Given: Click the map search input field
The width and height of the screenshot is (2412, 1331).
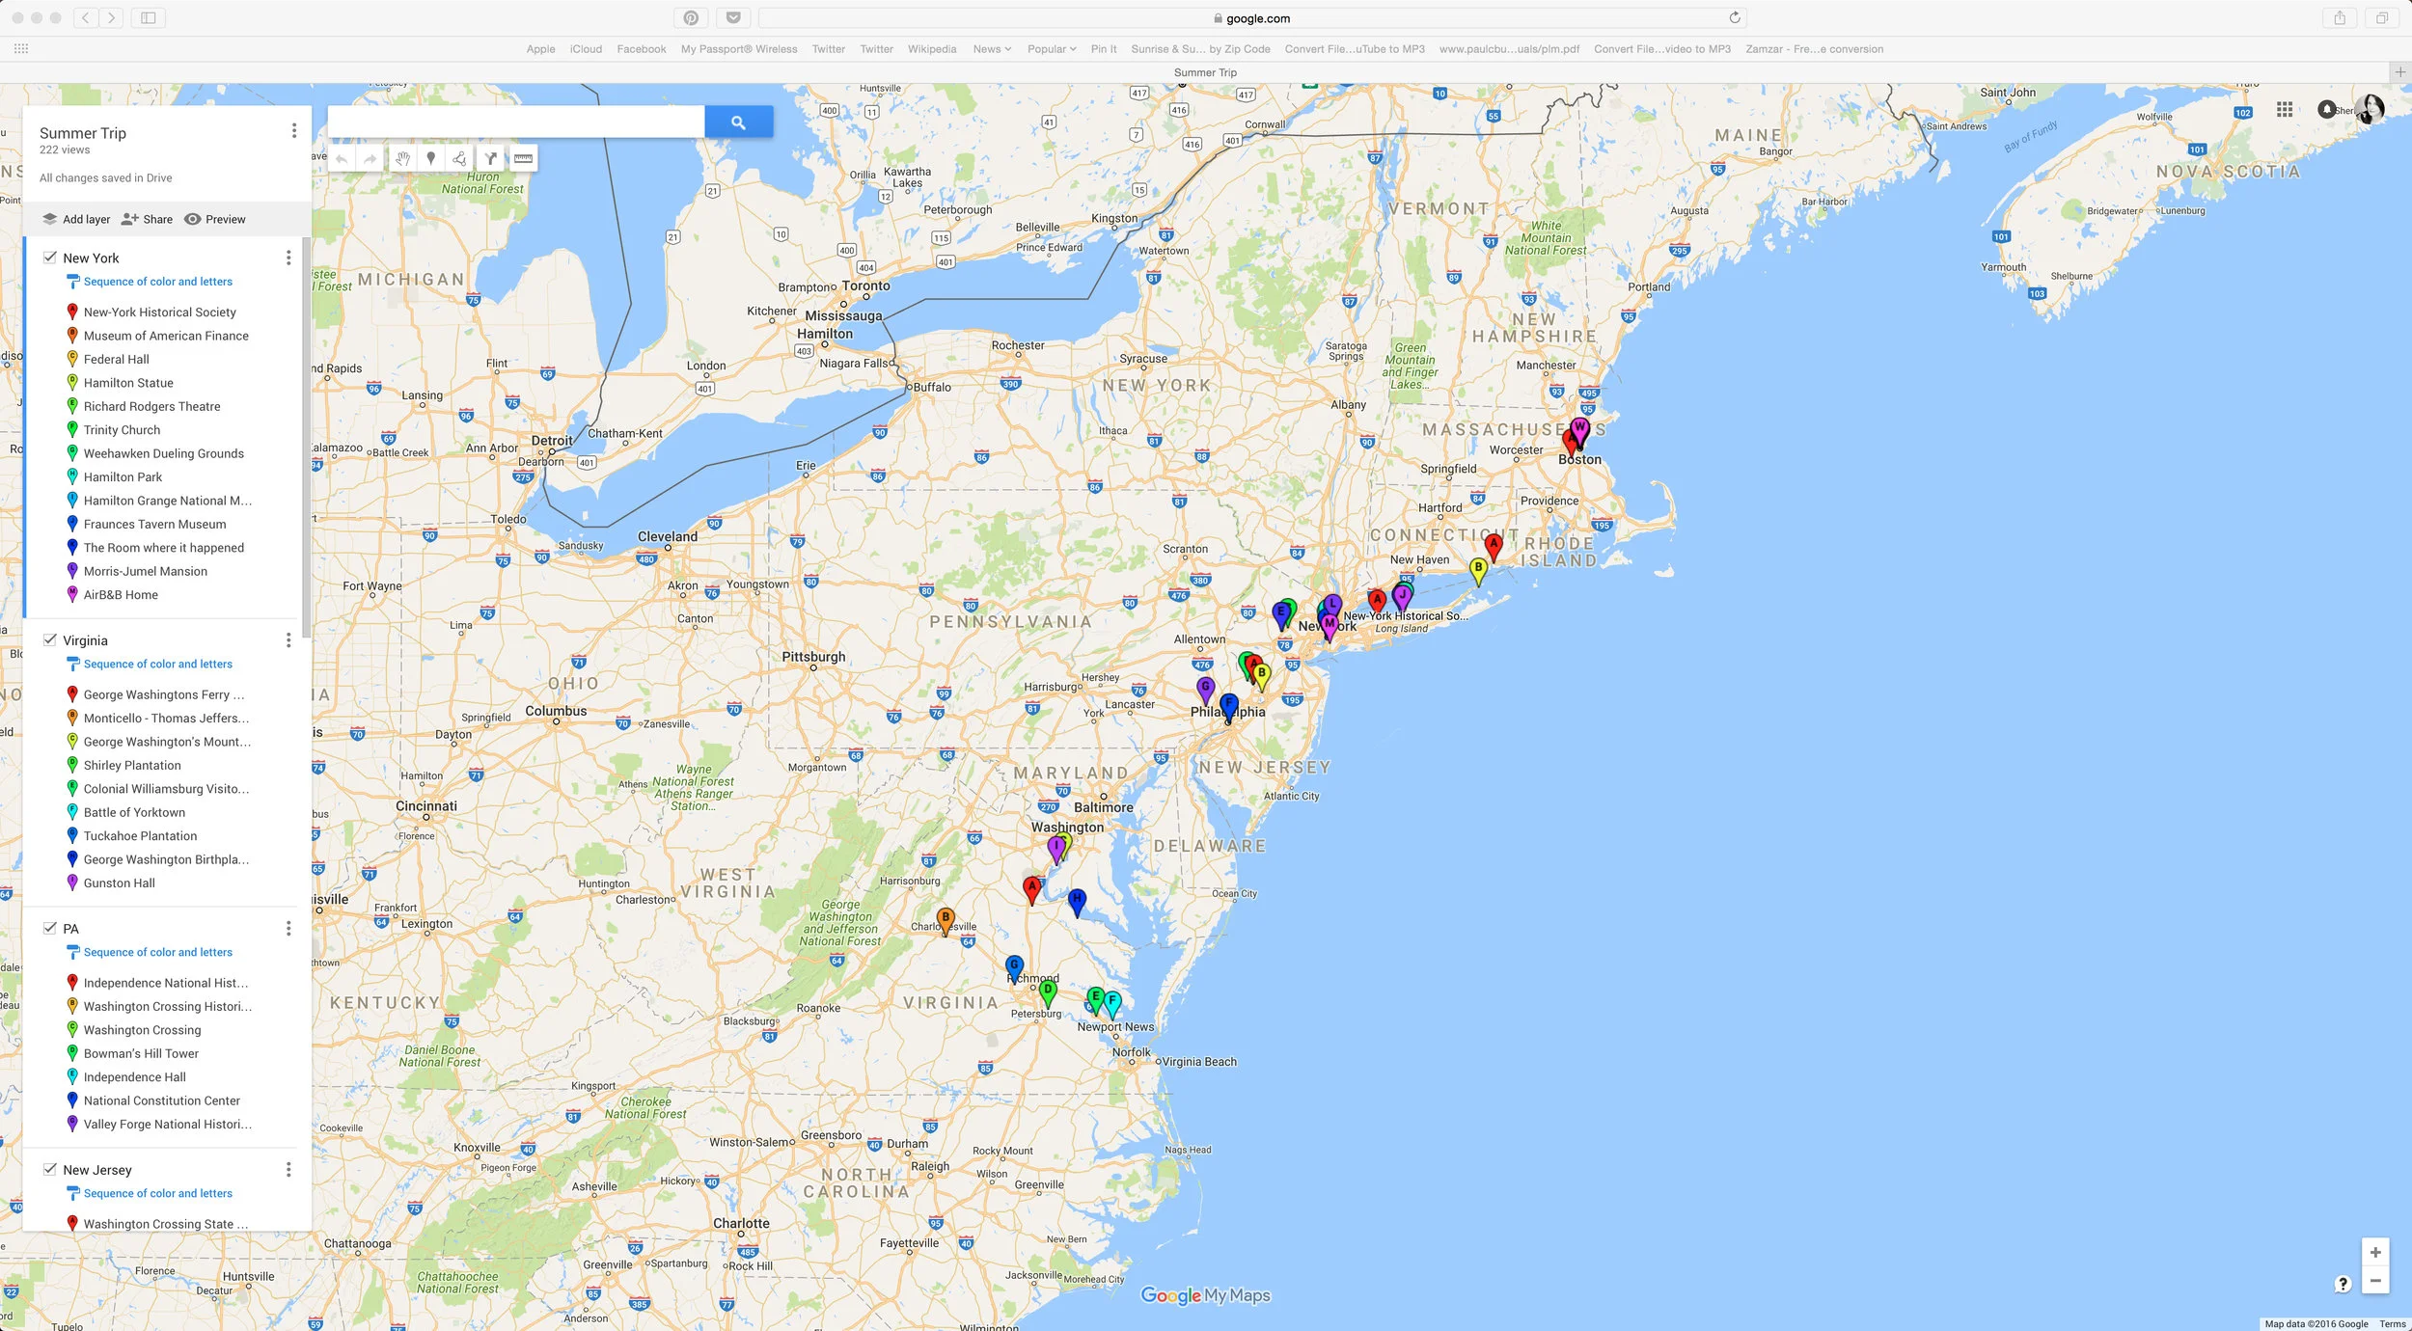Looking at the screenshot, I should pyautogui.click(x=516, y=122).
